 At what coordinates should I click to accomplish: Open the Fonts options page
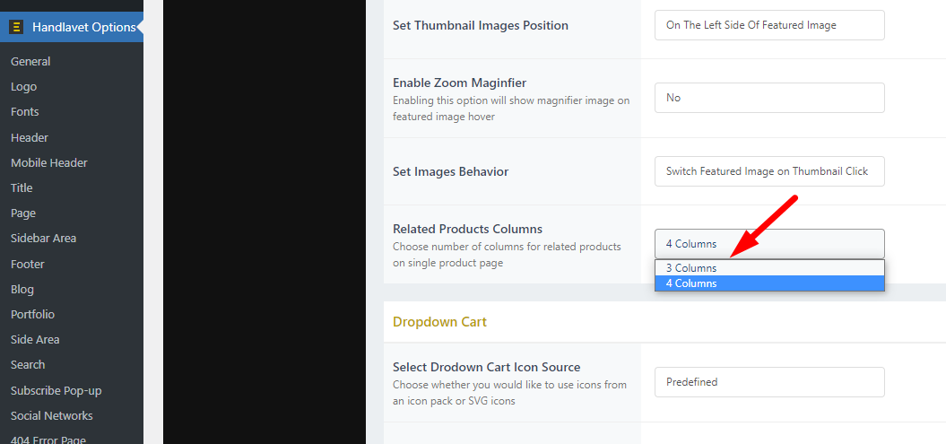pos(25,111)
